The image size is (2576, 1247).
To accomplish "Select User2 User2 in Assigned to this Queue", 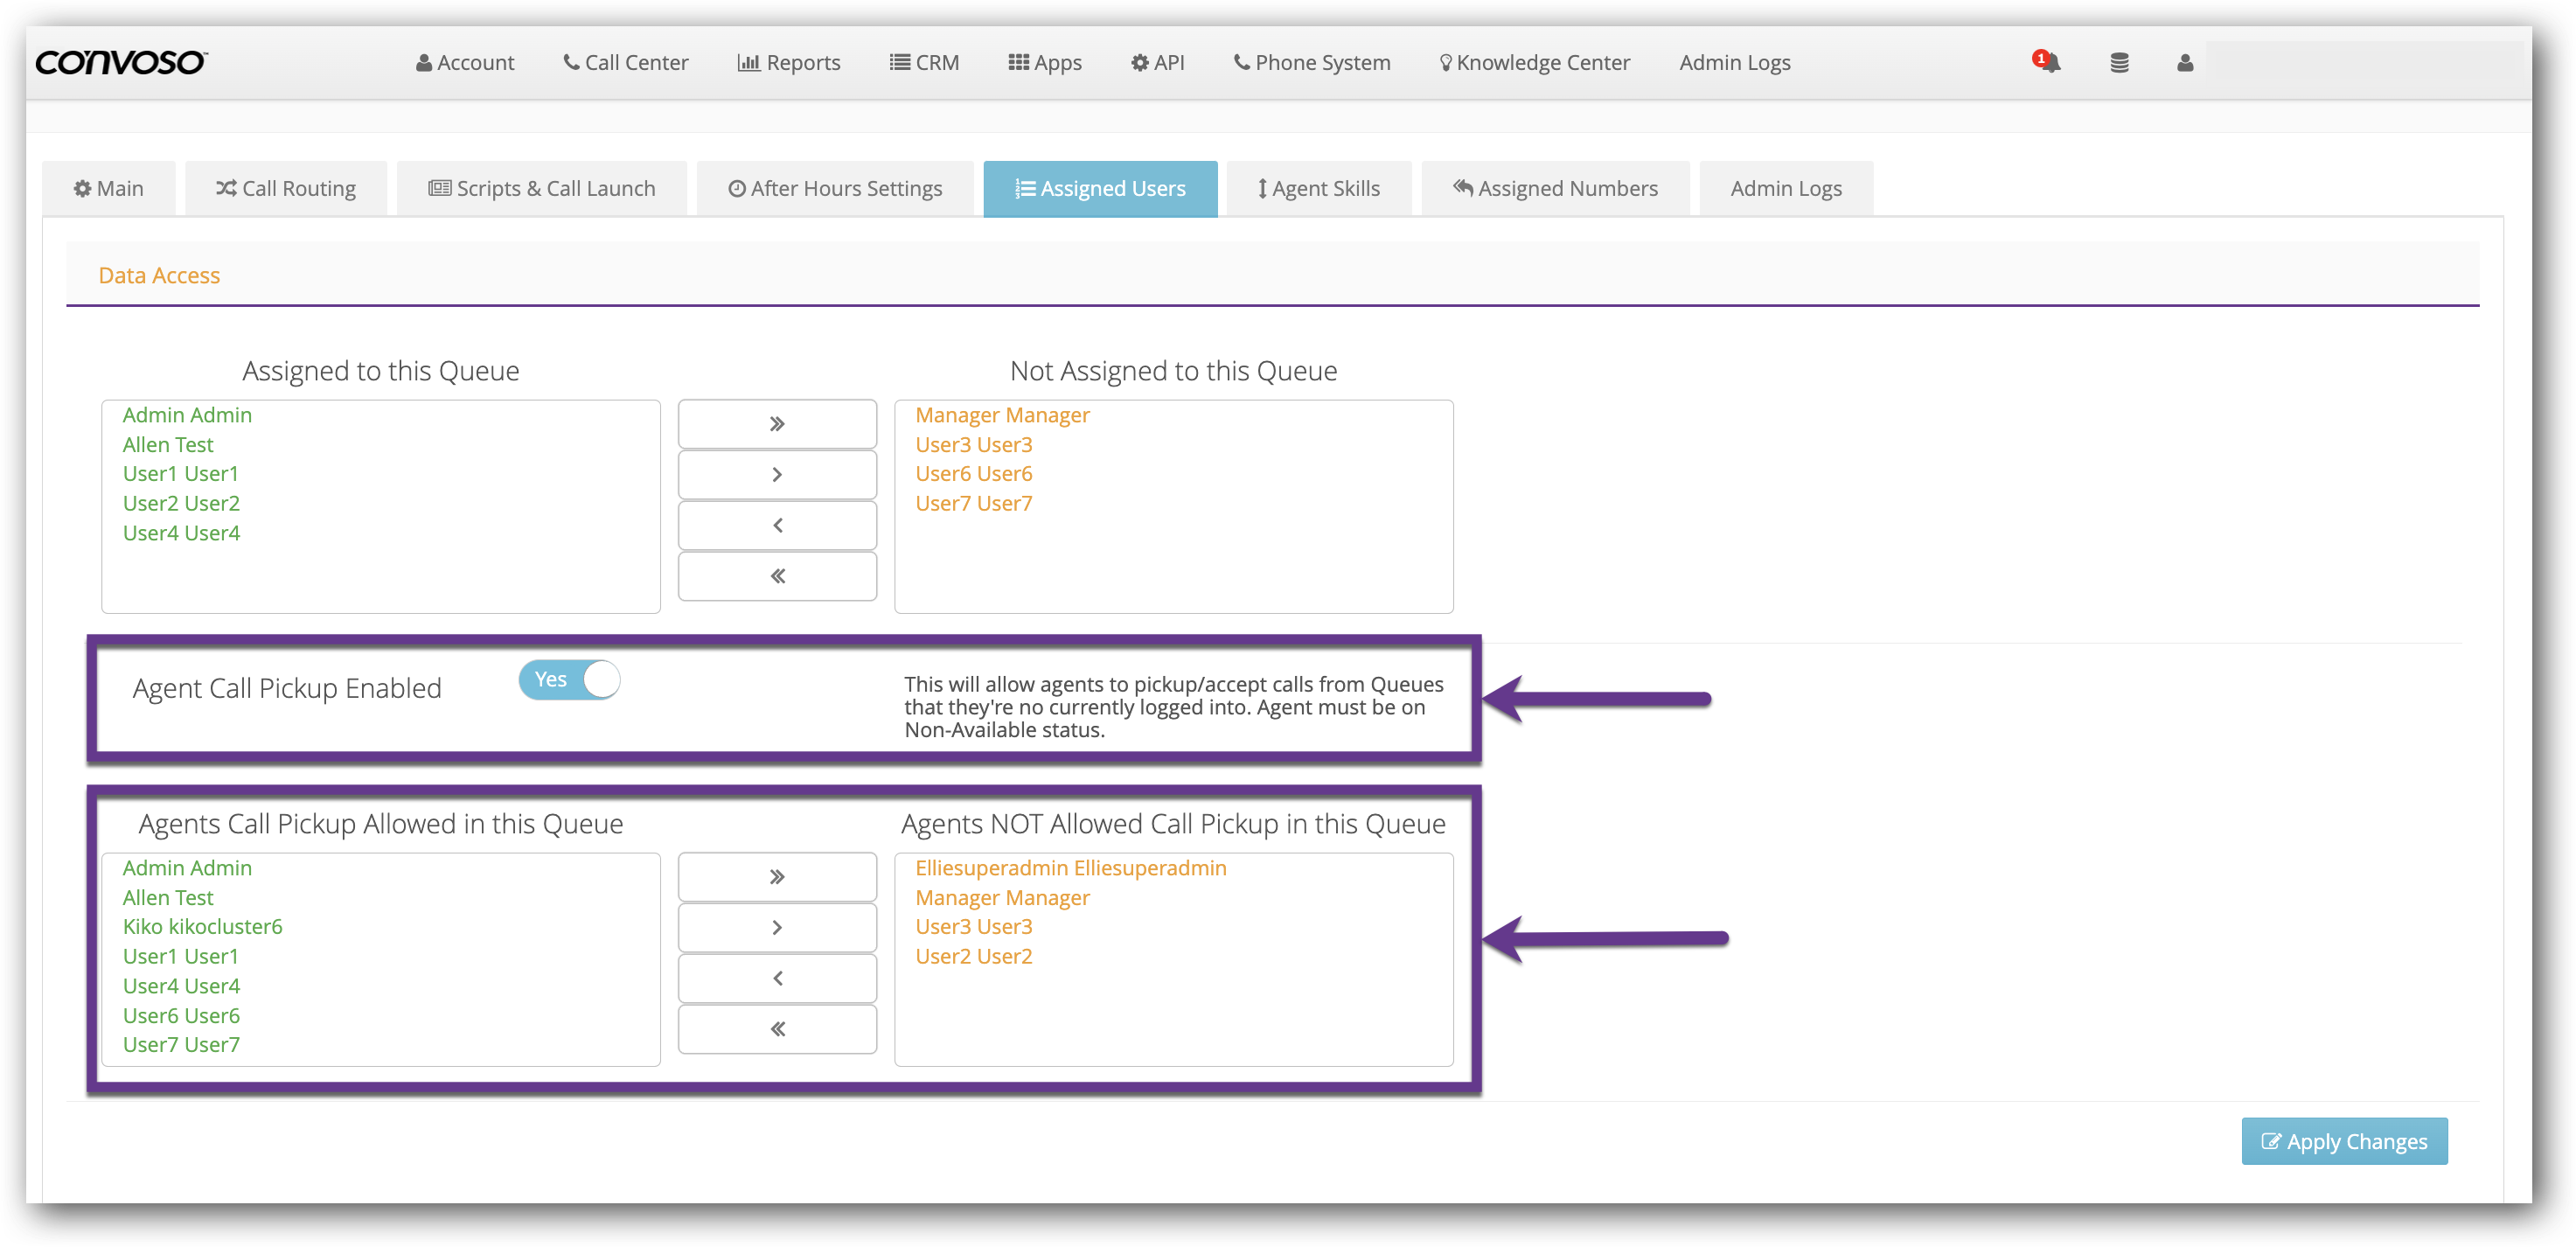I will (181, 504).
